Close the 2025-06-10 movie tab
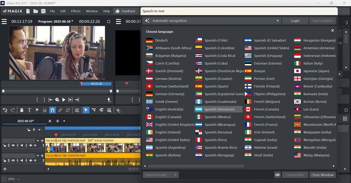The width and height of the screenshot is (351, 183). pos(50,121)
